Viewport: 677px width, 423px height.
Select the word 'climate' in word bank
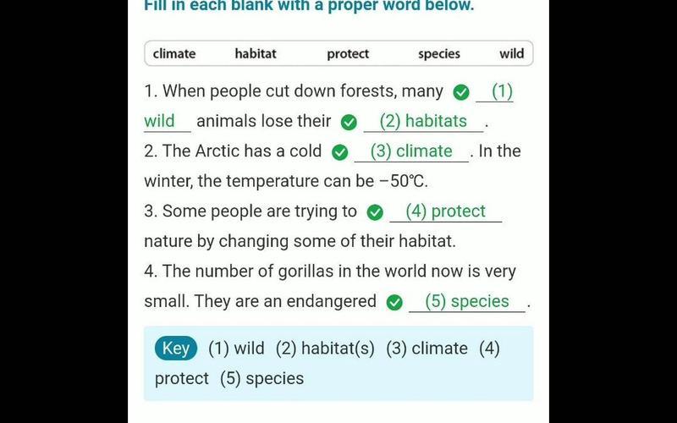point(174,53)
